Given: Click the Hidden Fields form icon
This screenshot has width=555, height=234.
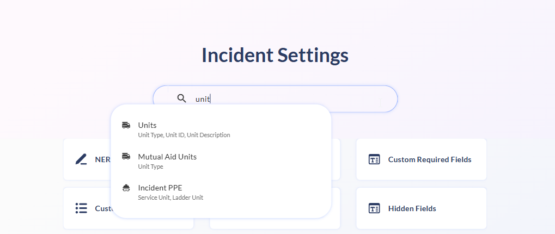Looking at the screenshot, I should pyautogui.click(x=374, y=208).
